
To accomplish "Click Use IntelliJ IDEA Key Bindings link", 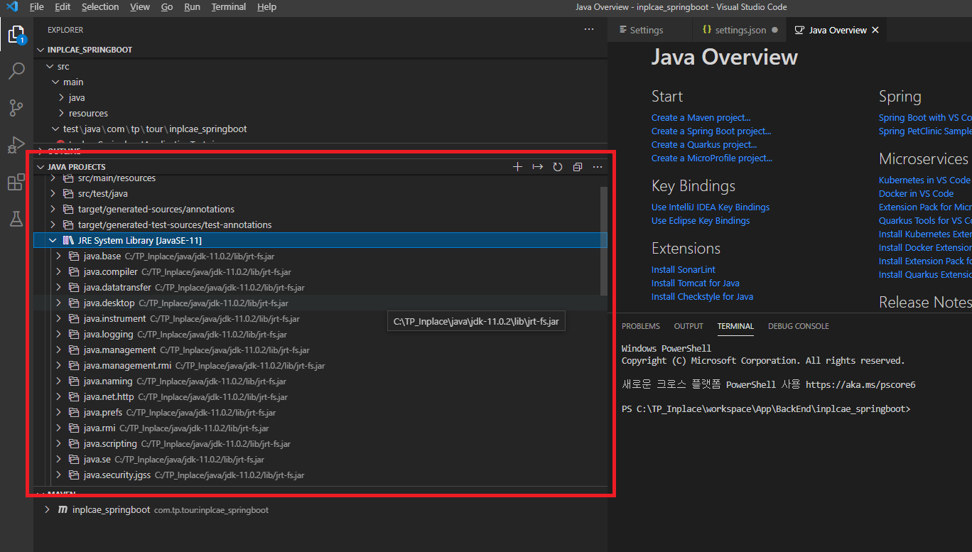I will point(711,207).
